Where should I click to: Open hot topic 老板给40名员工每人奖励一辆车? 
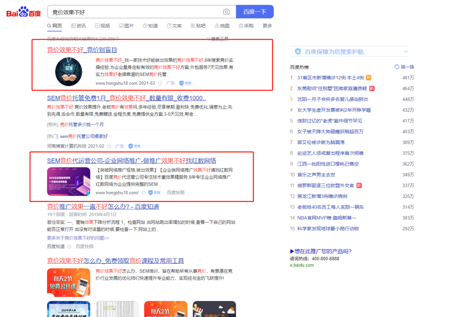coord(331,207)
